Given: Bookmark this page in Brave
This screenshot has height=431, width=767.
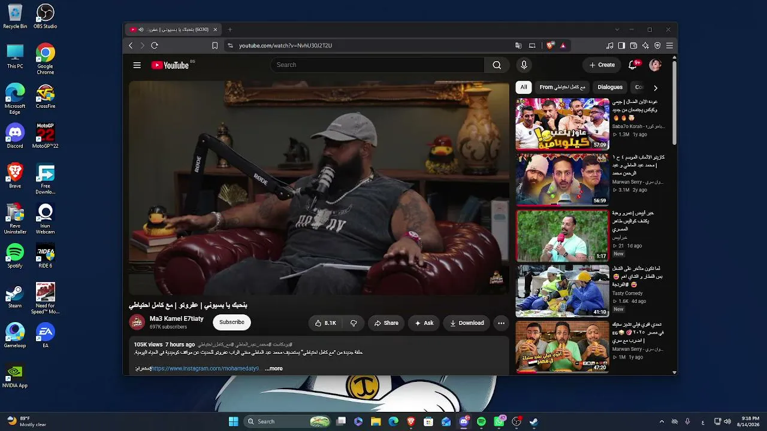Looking at the screenshot, I should coord(215,45).
